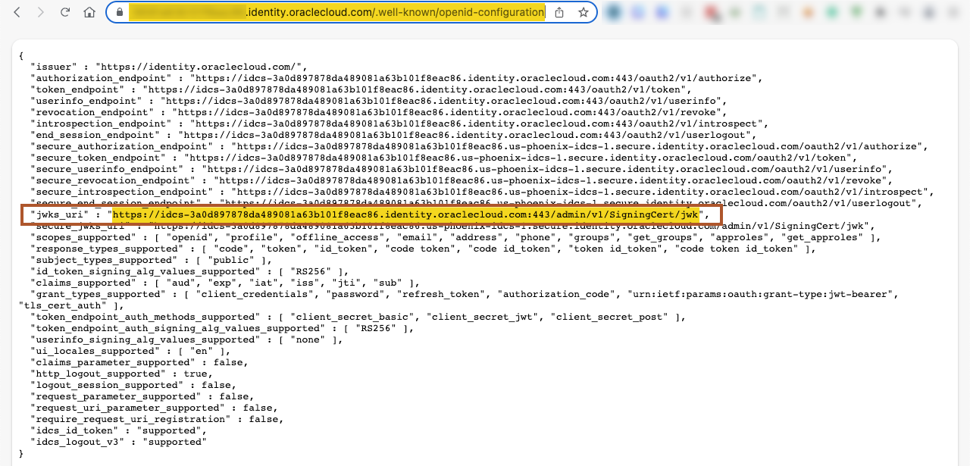
Task: Click the padlock security icon in address bar
Action: click(121, 12)
